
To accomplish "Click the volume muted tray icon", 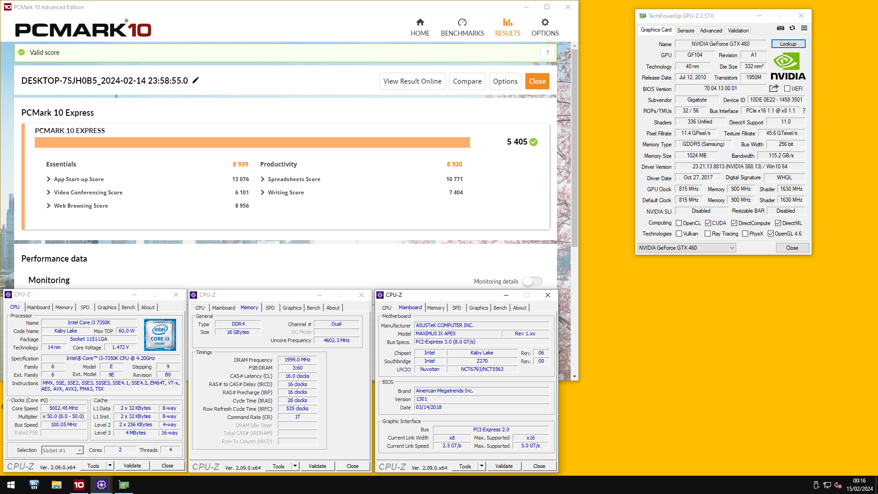I will pyautogui.click(x=838, y=485).
